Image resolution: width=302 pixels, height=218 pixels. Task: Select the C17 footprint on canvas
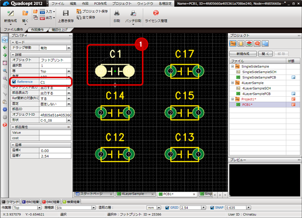(x=184, y=71)
